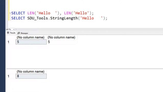Click (No column name) header in bottom grid

31,72
